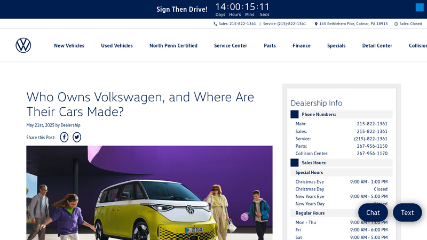The height and width of the screenshot is (240, 427).
Task: Share post on Facebook icon
Action: [64, 137]
